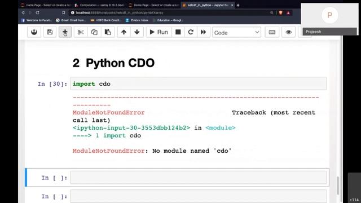Open the Gmail bookmark
The height and width of the screenshot is (203, 361).
71,20
